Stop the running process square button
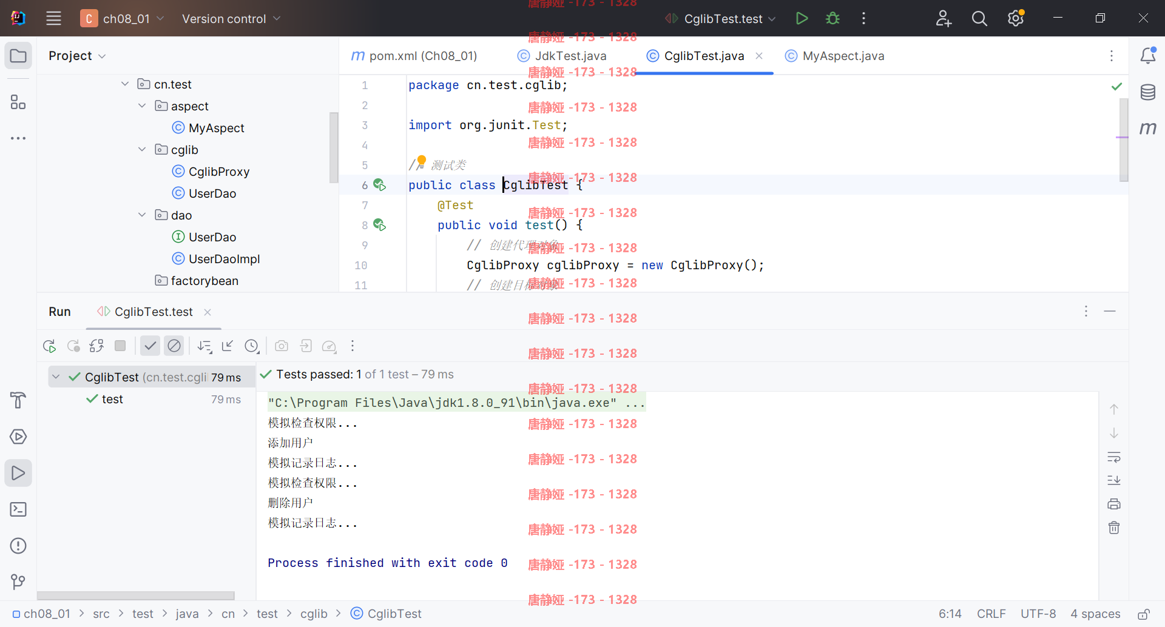 [120, 346]
